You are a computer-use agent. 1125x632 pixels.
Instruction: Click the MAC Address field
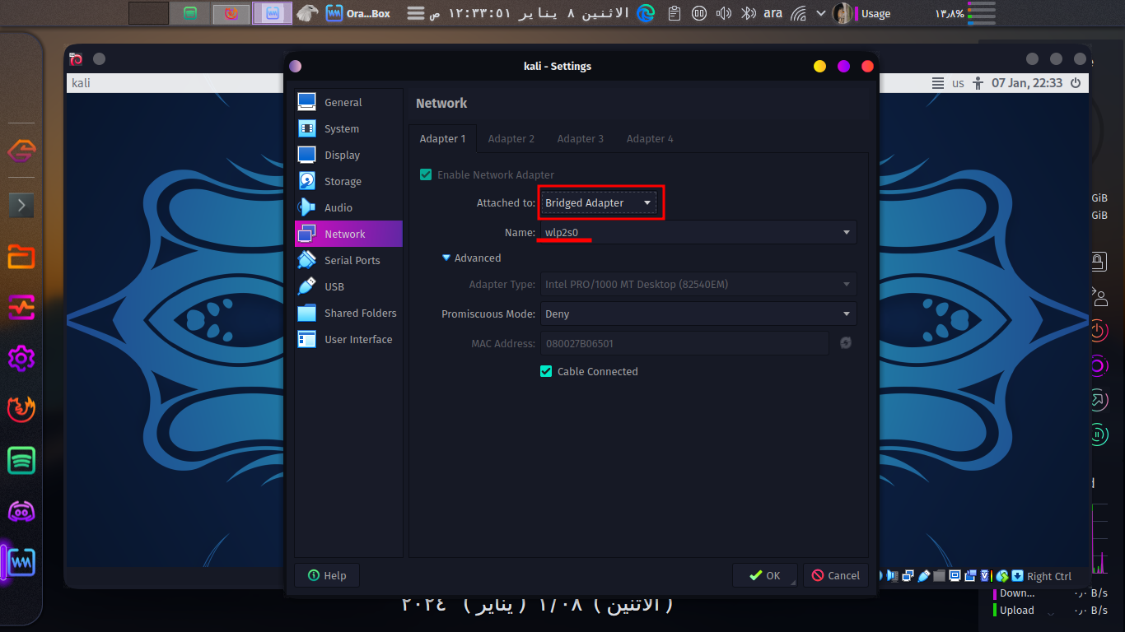684,343
